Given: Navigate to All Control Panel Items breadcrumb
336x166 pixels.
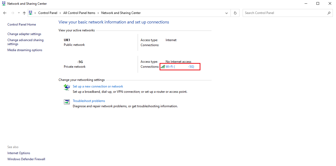Looking at the screenshot, I should 79,13.
